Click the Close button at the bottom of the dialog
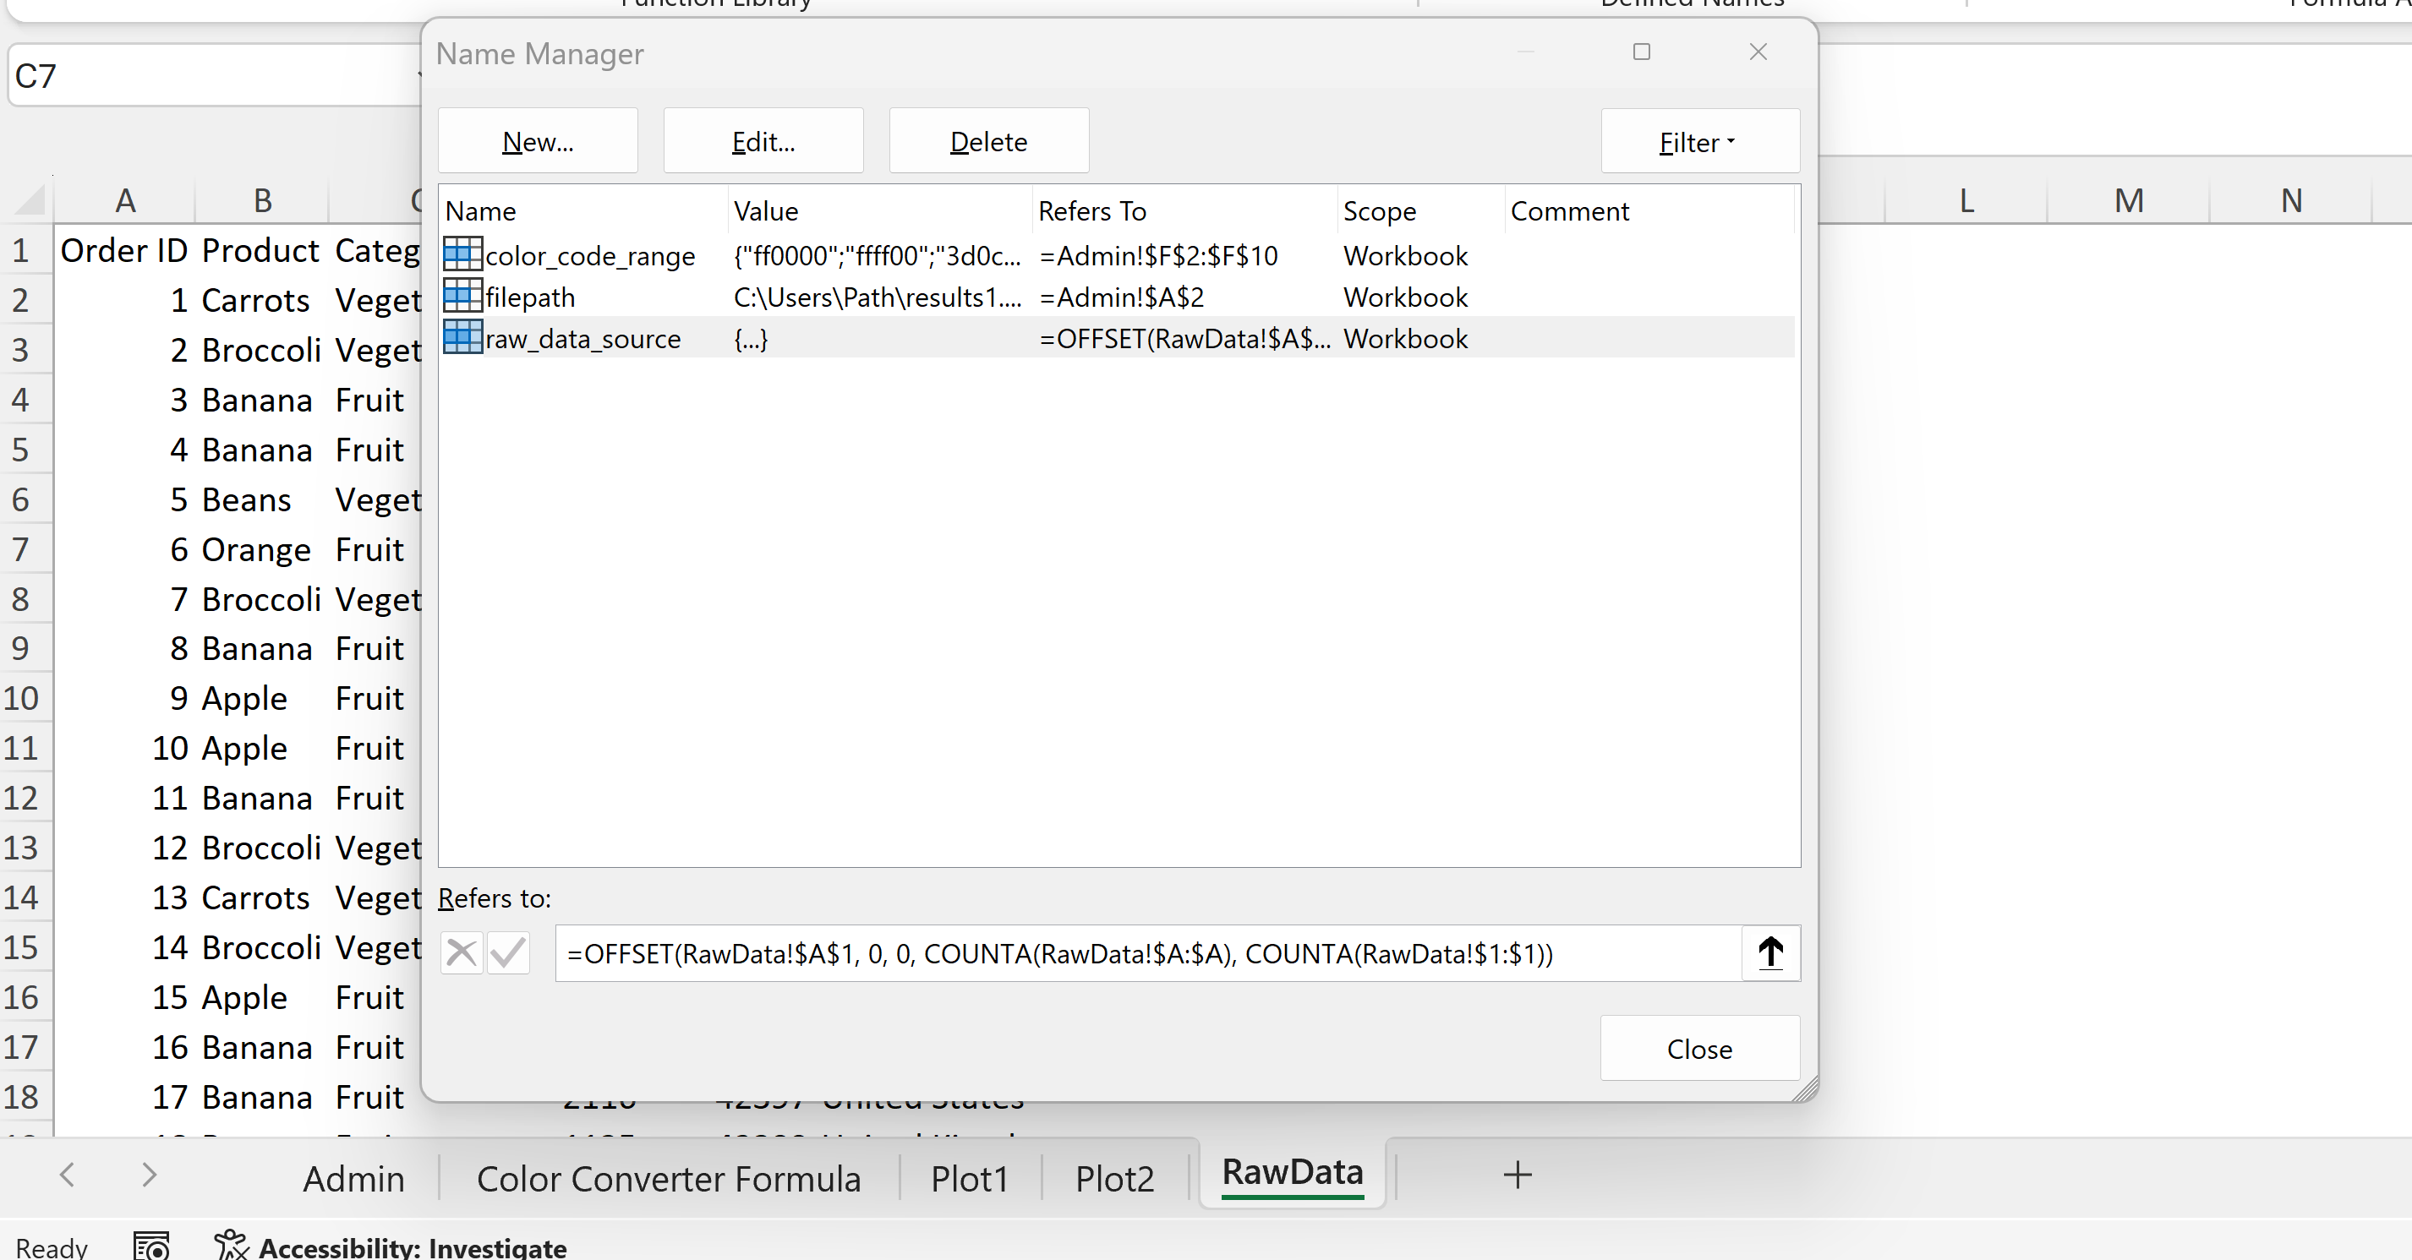The width and height of the screenshot is (2412, 1260). coord(1698,1049)
